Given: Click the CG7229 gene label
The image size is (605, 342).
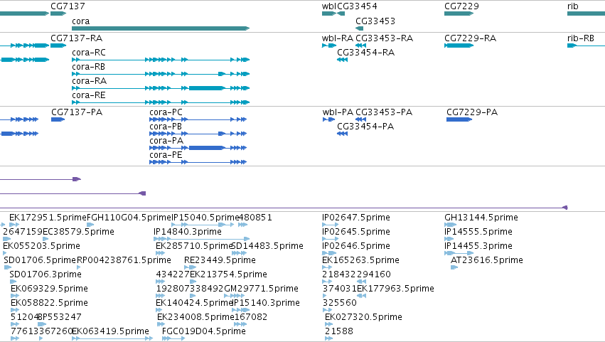Looking at the screenshot, I should pos(461,6).
